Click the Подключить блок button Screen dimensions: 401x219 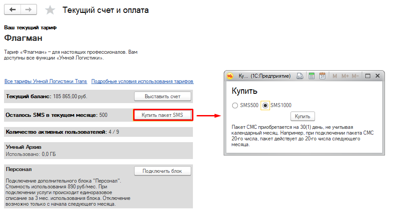tap(163, 171)
